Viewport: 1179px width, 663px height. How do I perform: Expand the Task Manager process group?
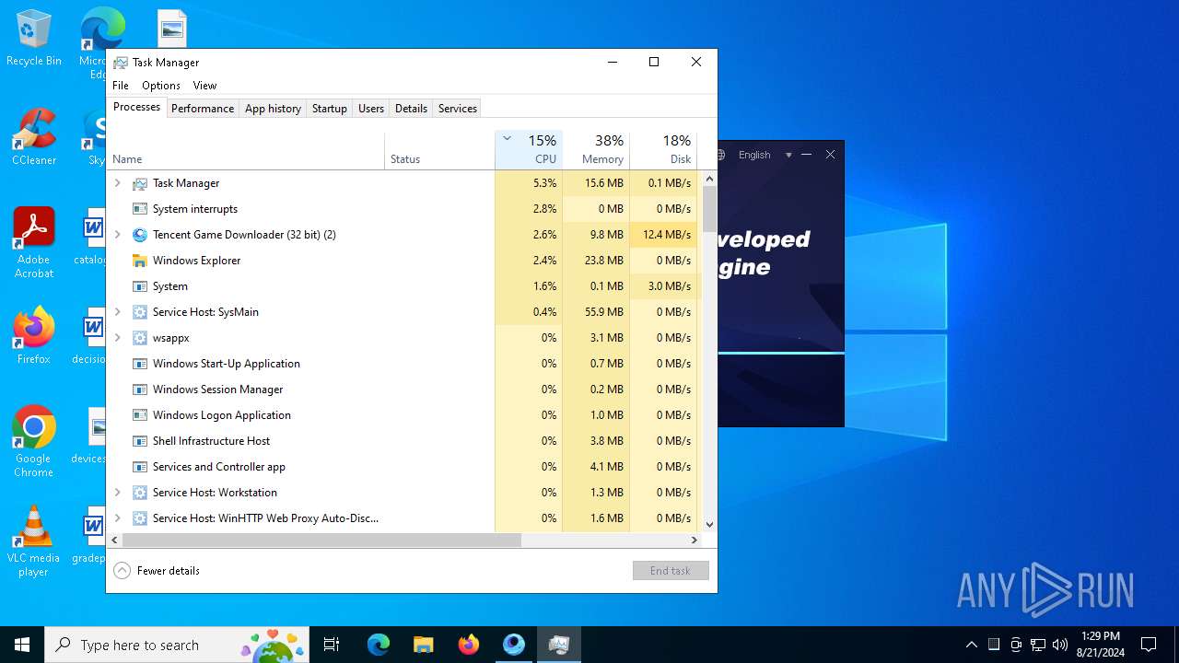(x=117, y=183)
